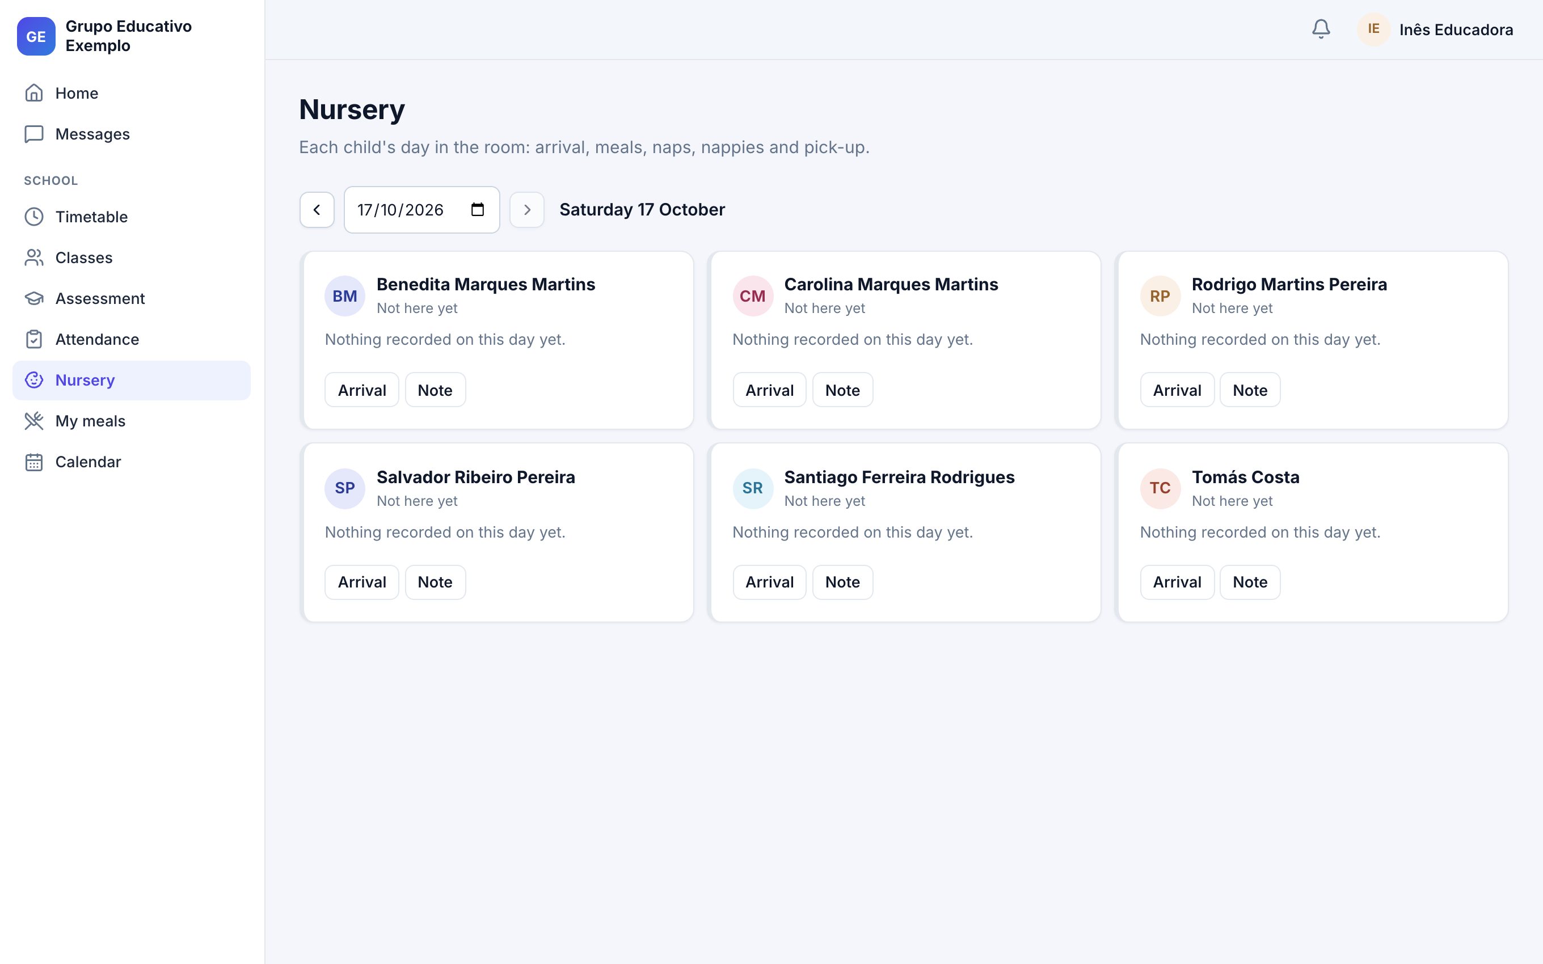Click Rodrigo's RP avatar
Image resolution: width=1543 pixels, height=964 pixels.
(x=1160, y=296)
